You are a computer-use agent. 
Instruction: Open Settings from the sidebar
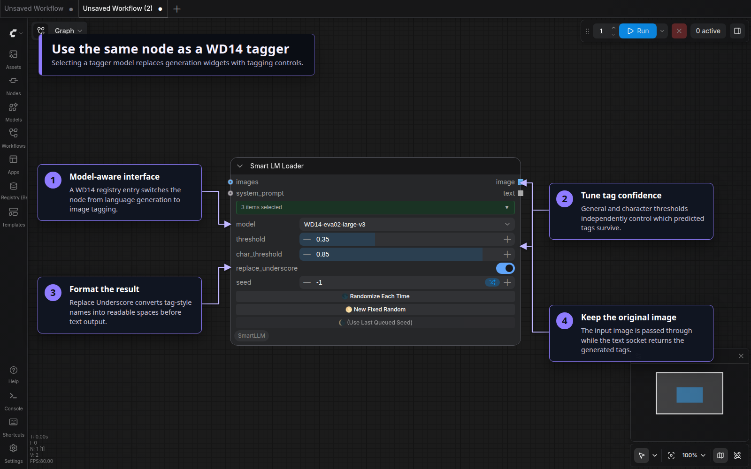pyautogui.click(x=14, y=454)
